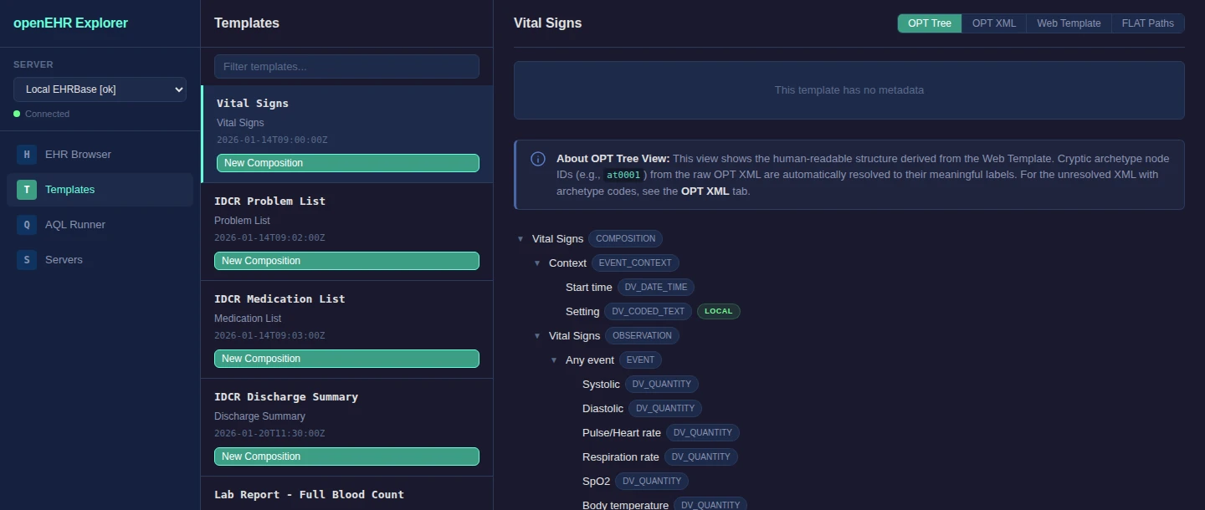Click the timestamp 2026-01-20T11:30:00Z

click(x=269, y=434)
